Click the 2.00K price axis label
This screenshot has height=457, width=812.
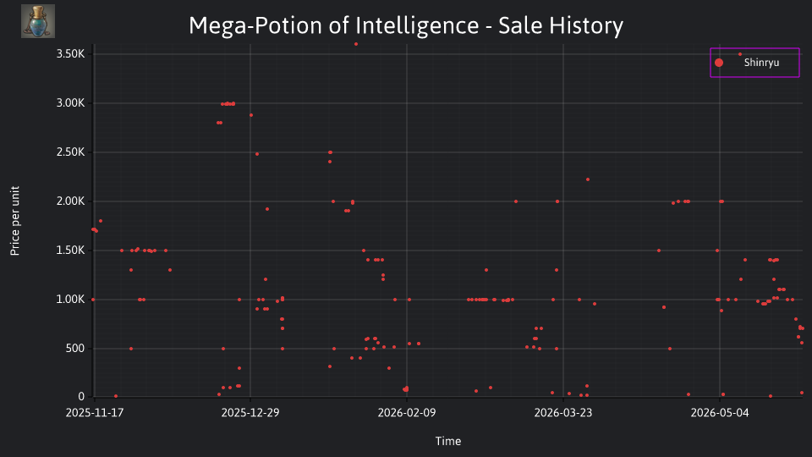(70, 201)
